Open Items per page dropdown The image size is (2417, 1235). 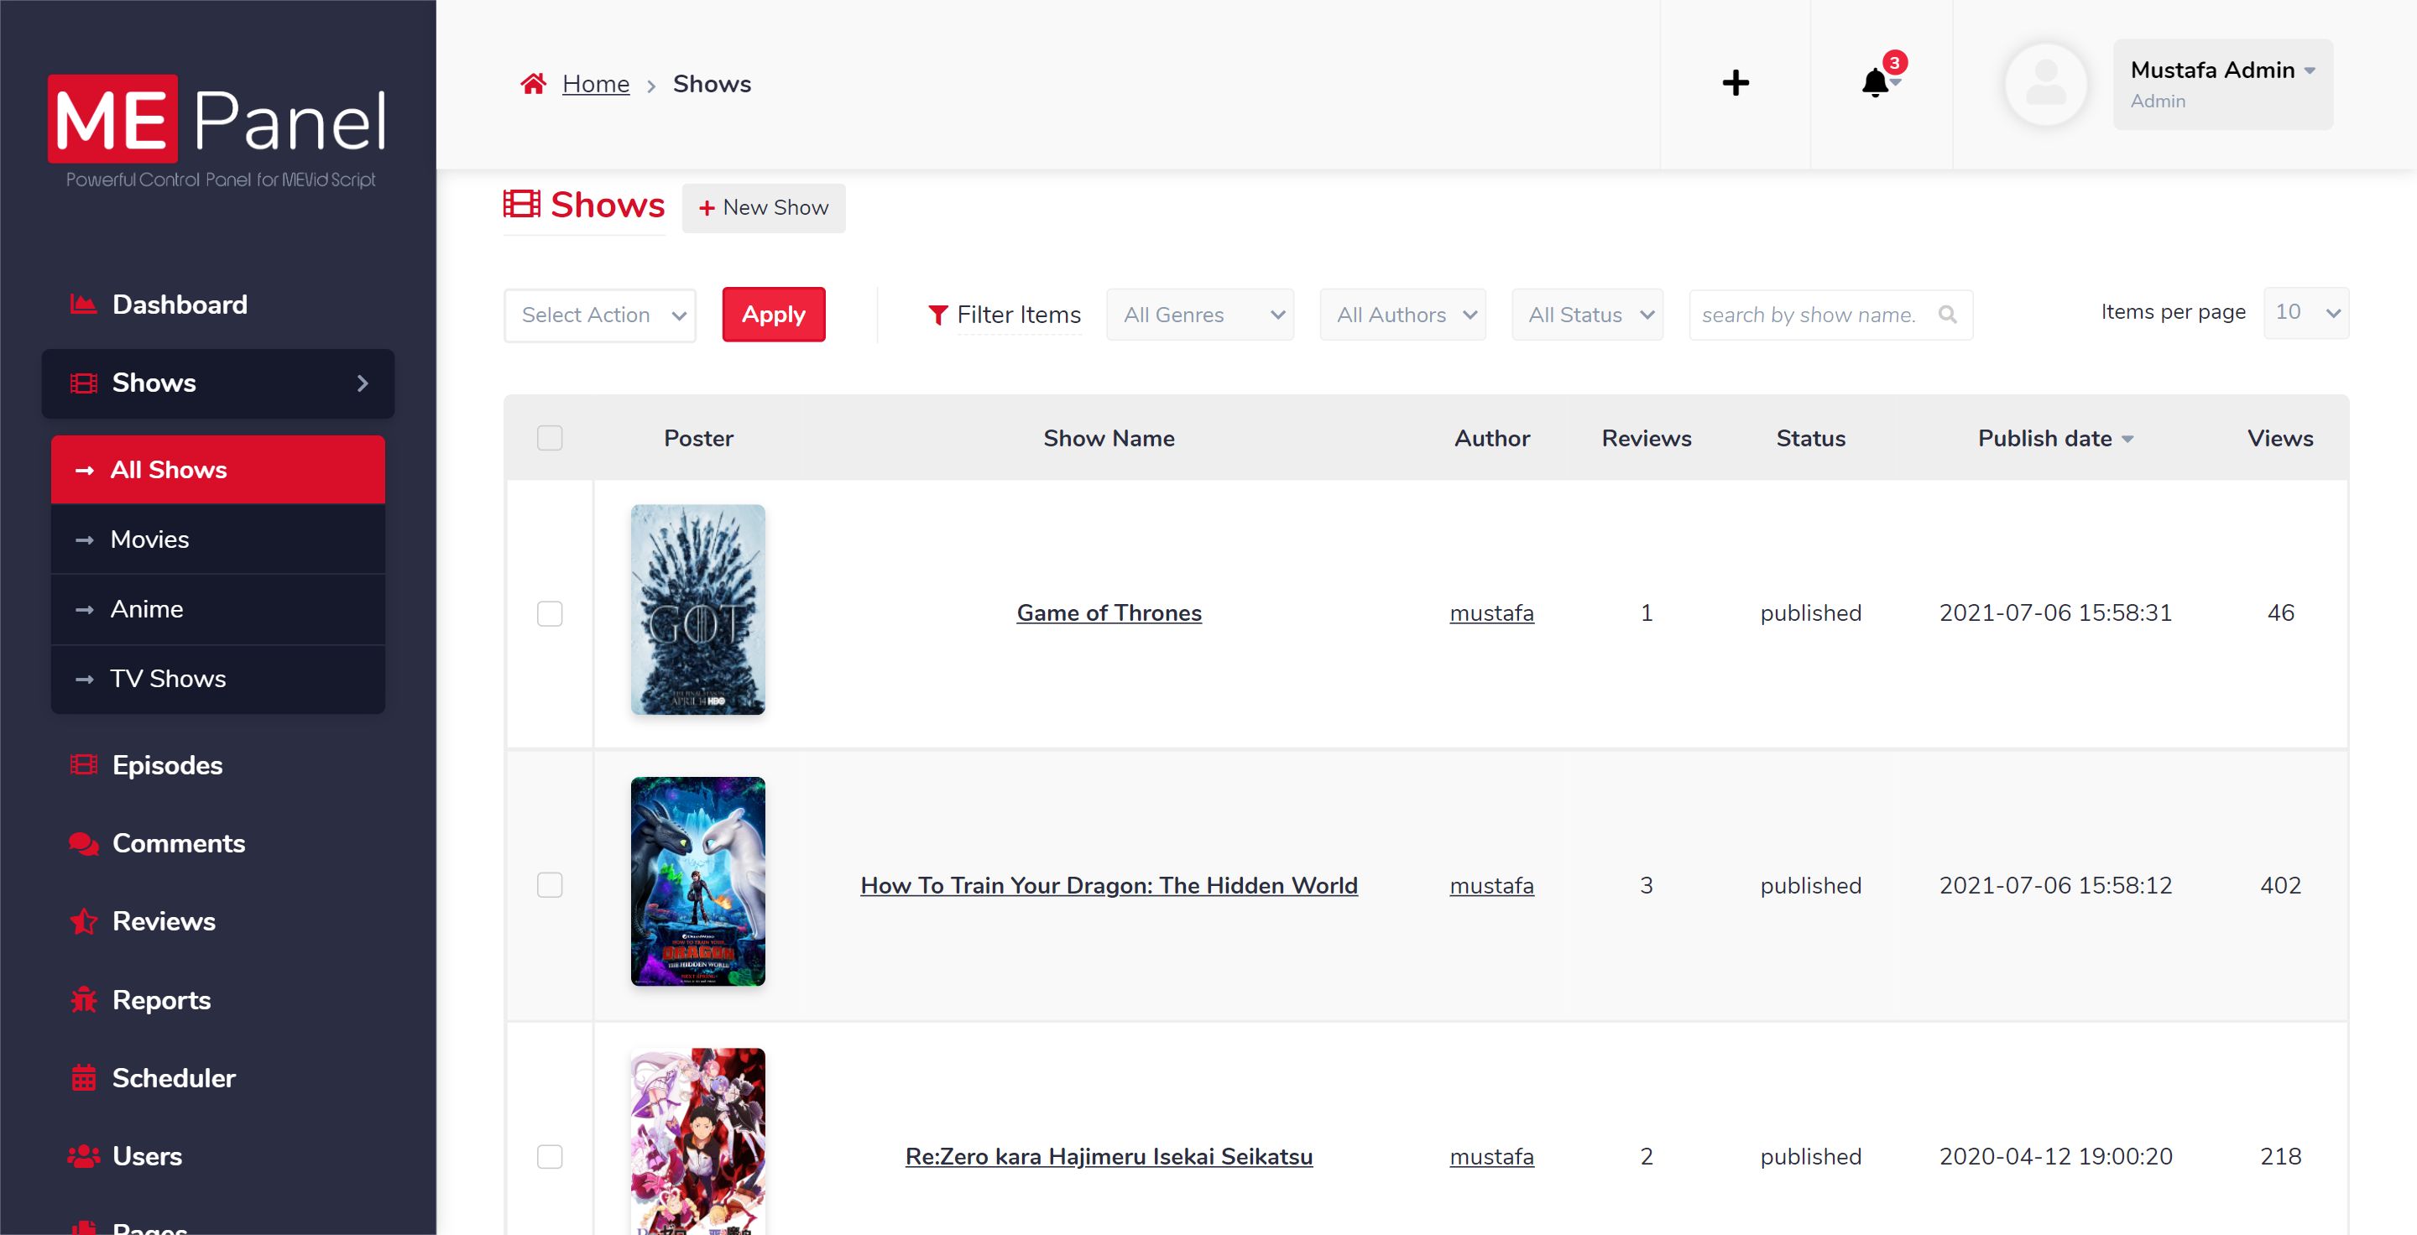(2305, 313)
